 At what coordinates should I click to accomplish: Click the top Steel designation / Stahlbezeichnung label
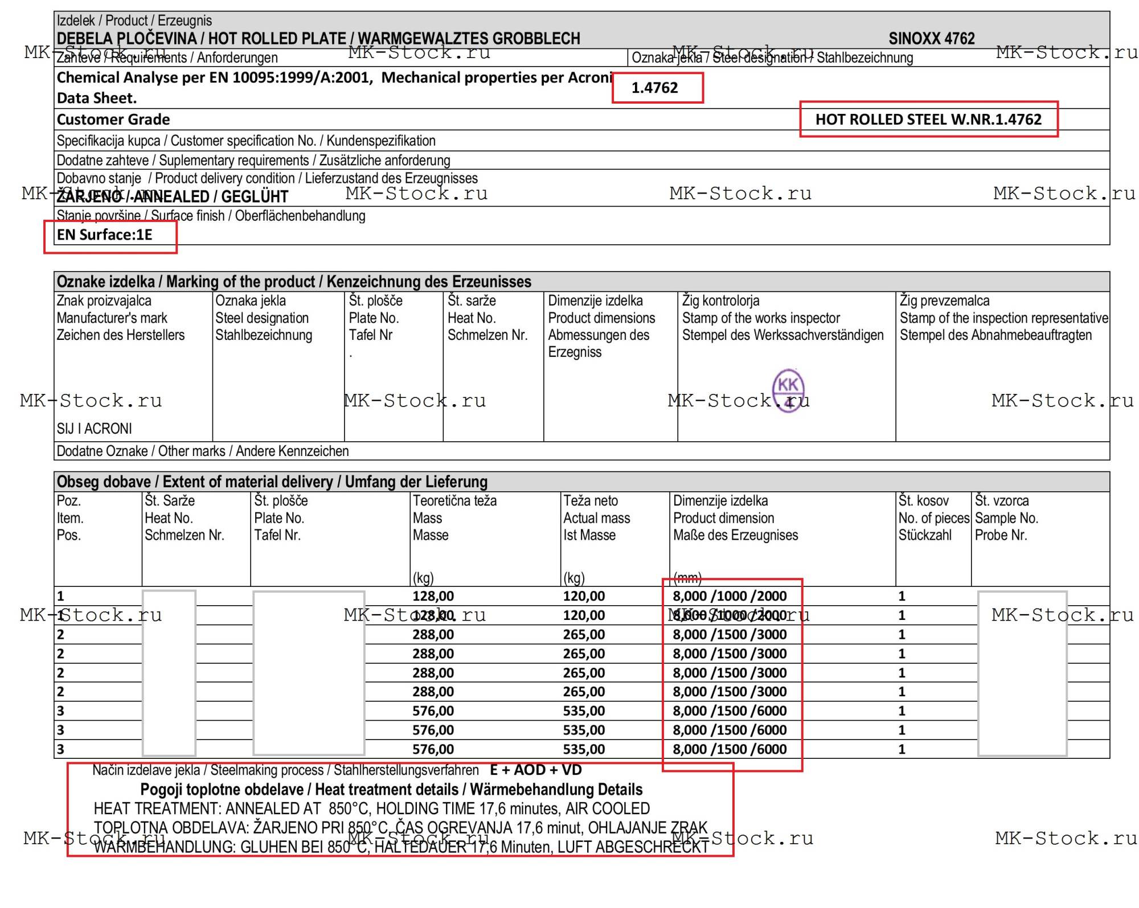772,58
